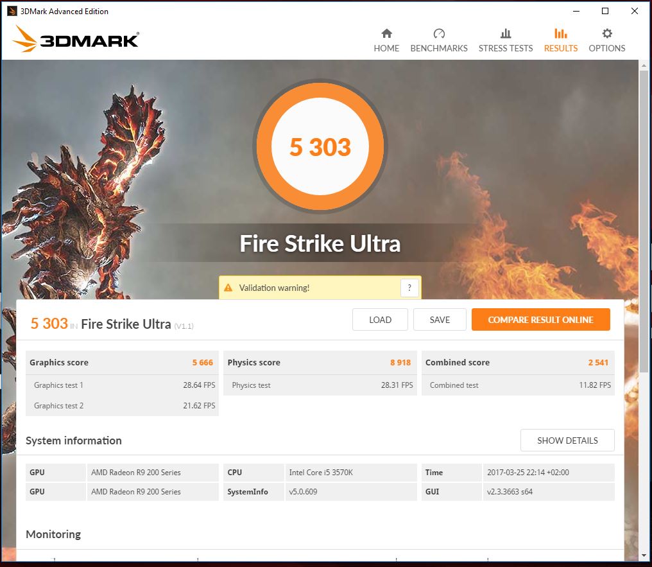Screen dimensions: 652x567
Task: Close the 3DMark window
Action: (x=635, y=11)
